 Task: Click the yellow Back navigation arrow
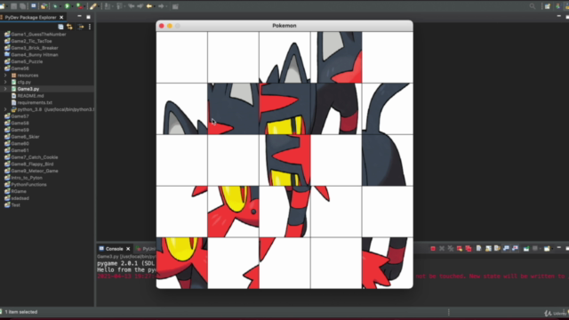pos(149,6)
